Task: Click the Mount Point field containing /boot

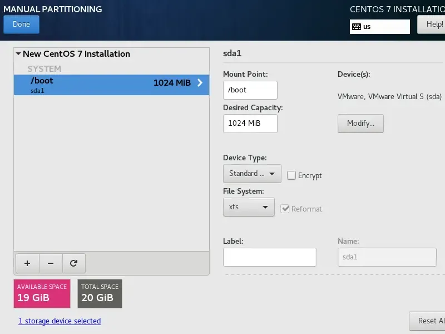Action: pyautogui.click(x=250, y=90)
